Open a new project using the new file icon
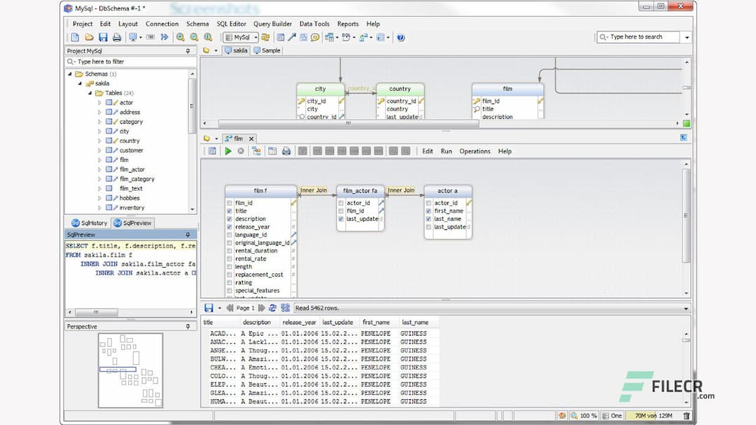756x425 pixels. coord(74,37)
